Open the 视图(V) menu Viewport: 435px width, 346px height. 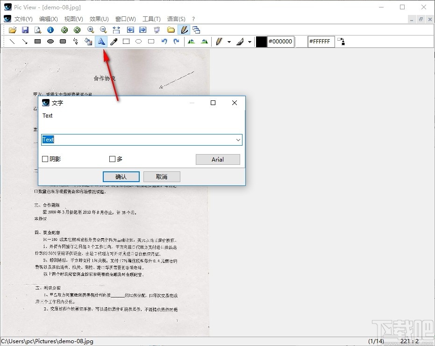pyautogui.click(x=73, y=19)
